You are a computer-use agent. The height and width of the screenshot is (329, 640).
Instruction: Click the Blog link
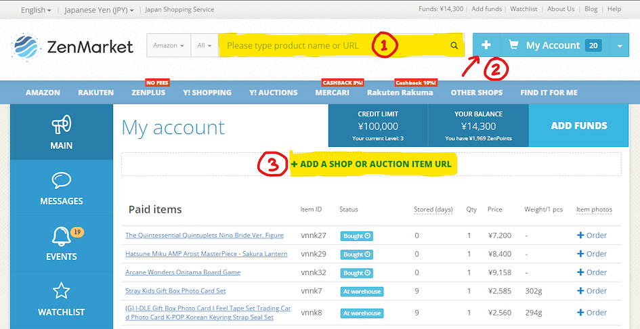coord(591,9)
